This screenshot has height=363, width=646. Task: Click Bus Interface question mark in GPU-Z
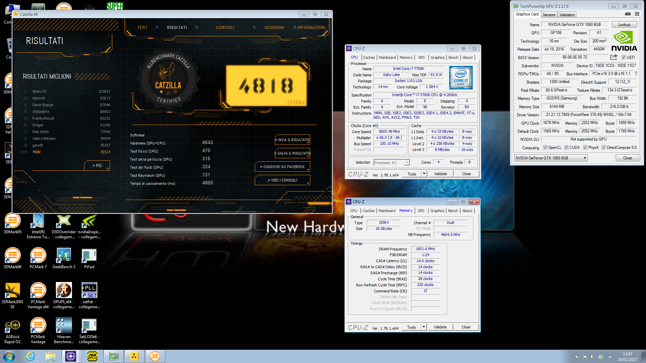pyautogui.click(x=636, y=74)
